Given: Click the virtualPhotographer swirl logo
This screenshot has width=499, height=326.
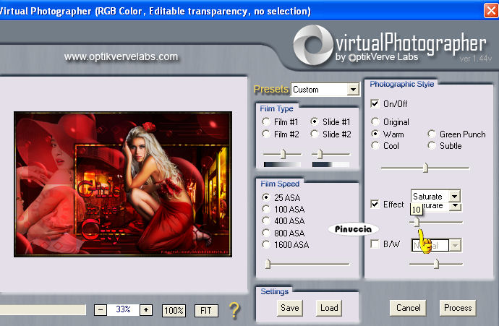Looking at the screenshot, I should (x=313, y=45).
